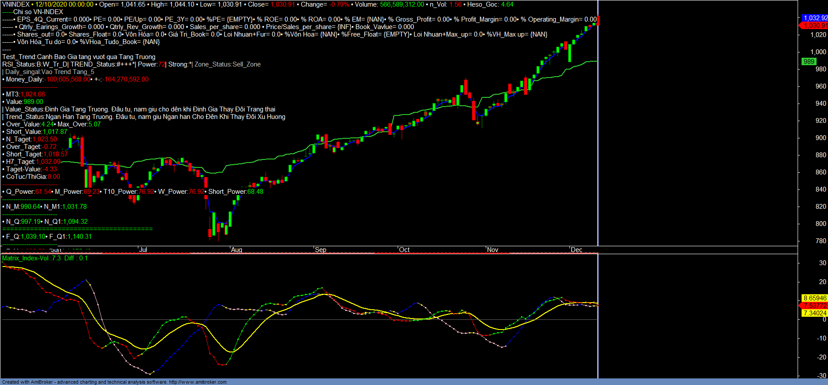Select the Nov month marker
The height and width of the screenshot is (385, 828).
(x=492, y=250)
